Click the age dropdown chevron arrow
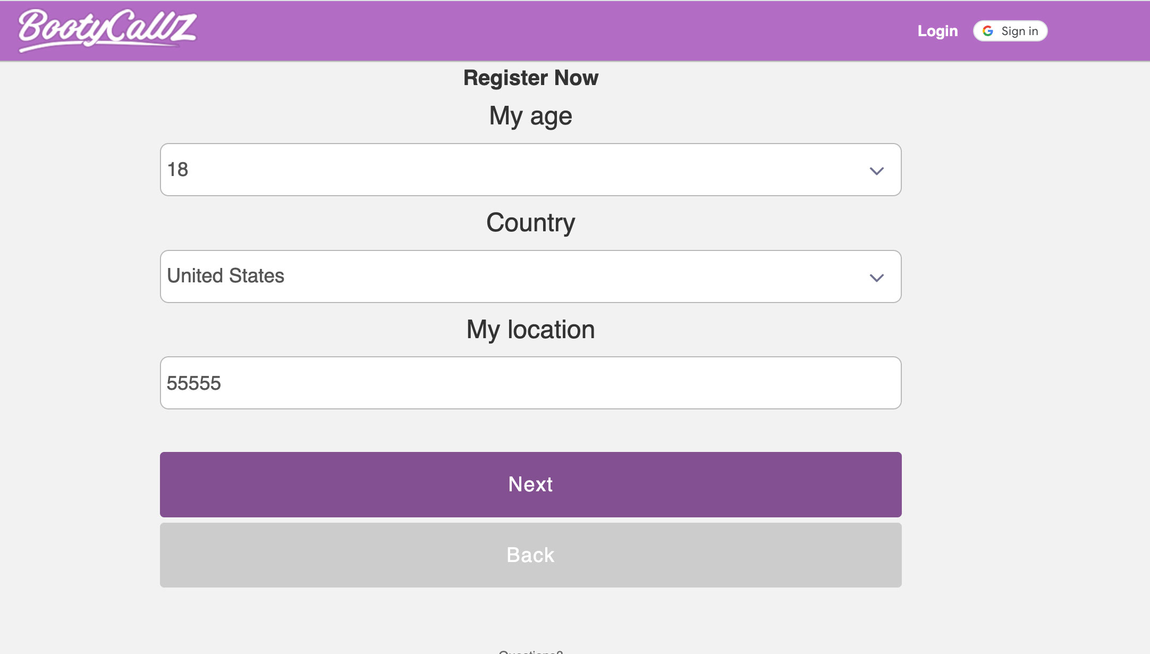The image size is (1150, 654). click(x=876, y=171)
